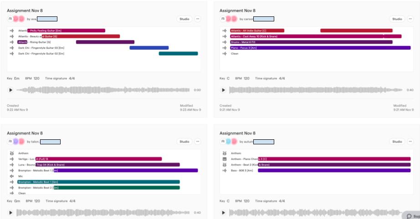Screen dimensions: 420x219
Task: Click the purple Piano - Focus 3 clip
Action: tap(320, 48)
